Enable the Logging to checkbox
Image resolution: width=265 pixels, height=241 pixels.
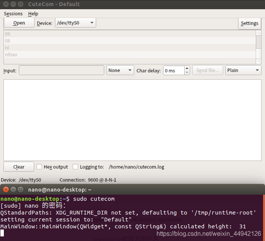(x=75, y=167)
